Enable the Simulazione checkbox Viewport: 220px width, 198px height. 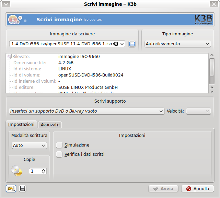[x=59, y=145]
